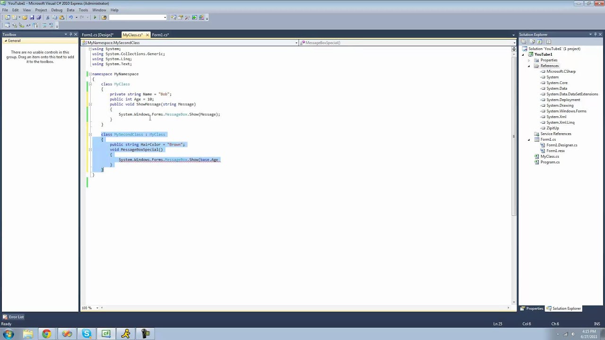The height and width of the screenshot is (340, 605).
Task: Select the ZipitUp reference
Action: [553, 128]
